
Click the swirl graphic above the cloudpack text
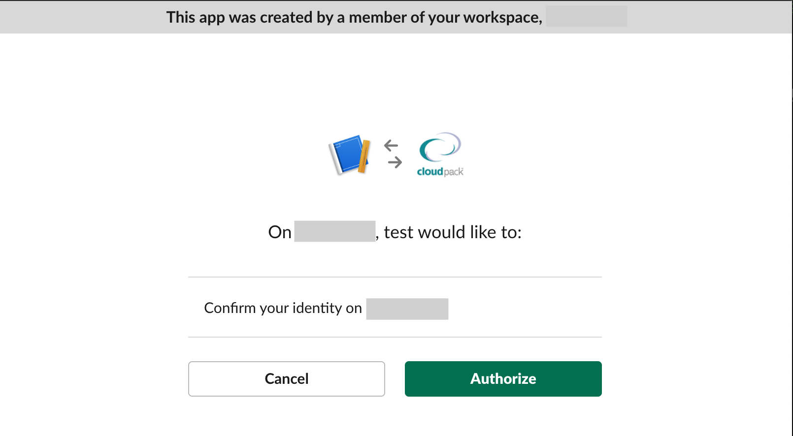pyautogui.click(x=440, y=148)
